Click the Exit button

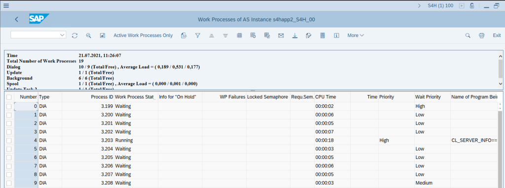(497, 35)
